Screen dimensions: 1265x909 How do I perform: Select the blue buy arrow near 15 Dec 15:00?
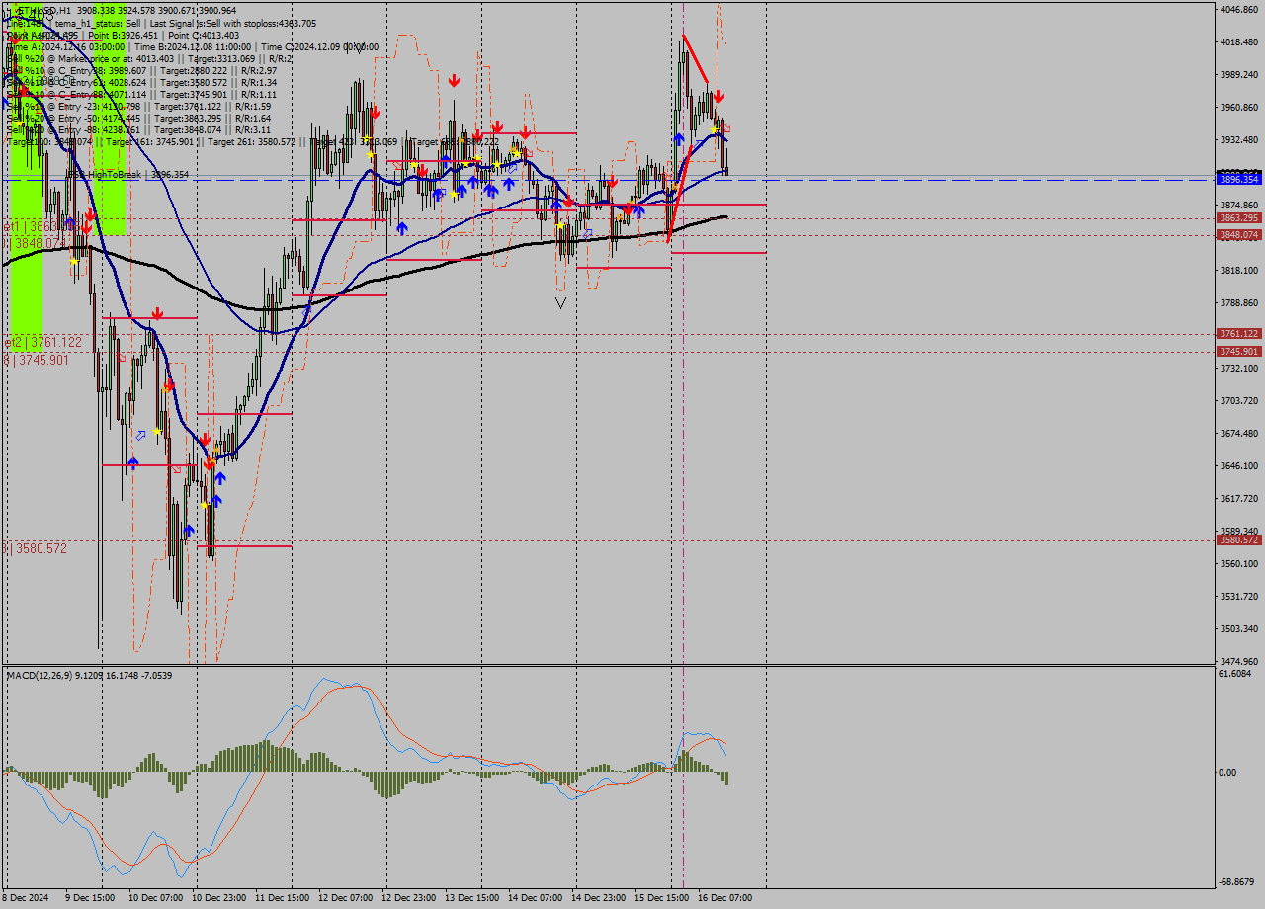[x=639, y=210]
